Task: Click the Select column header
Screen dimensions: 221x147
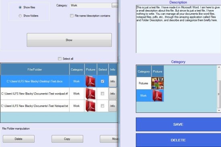Action: [x=103, y=69]
